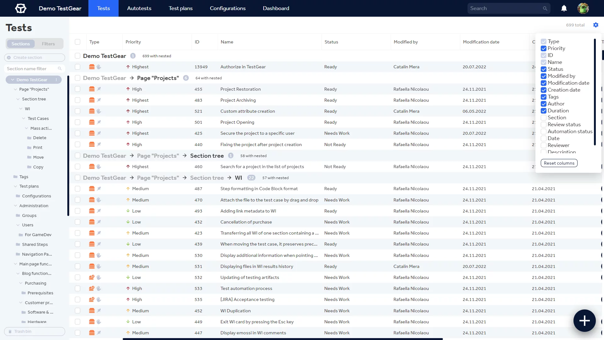This screenshot has width=604, height=340.
Task: Focus Section name filter field
Action: 35,69
